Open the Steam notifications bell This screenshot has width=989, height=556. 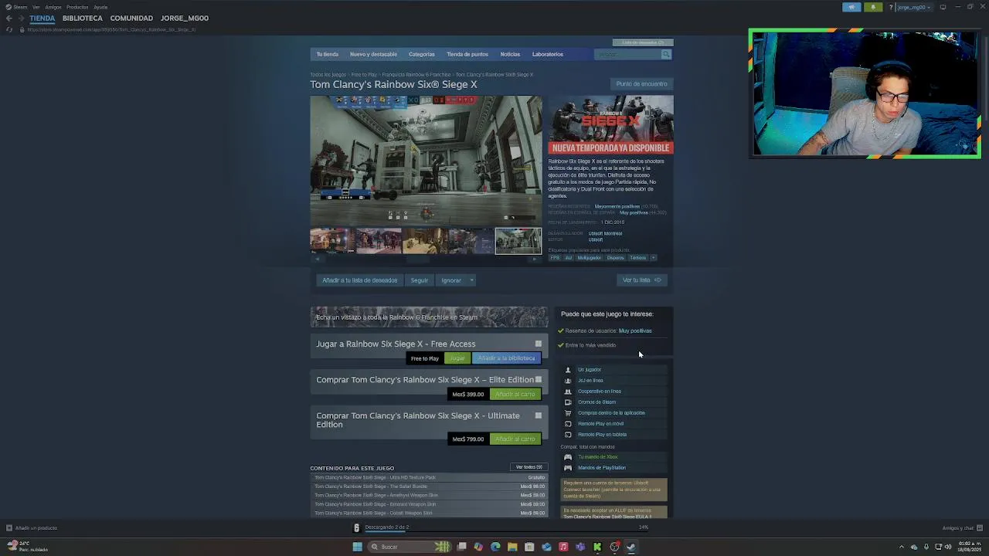(x=873, y=7)
